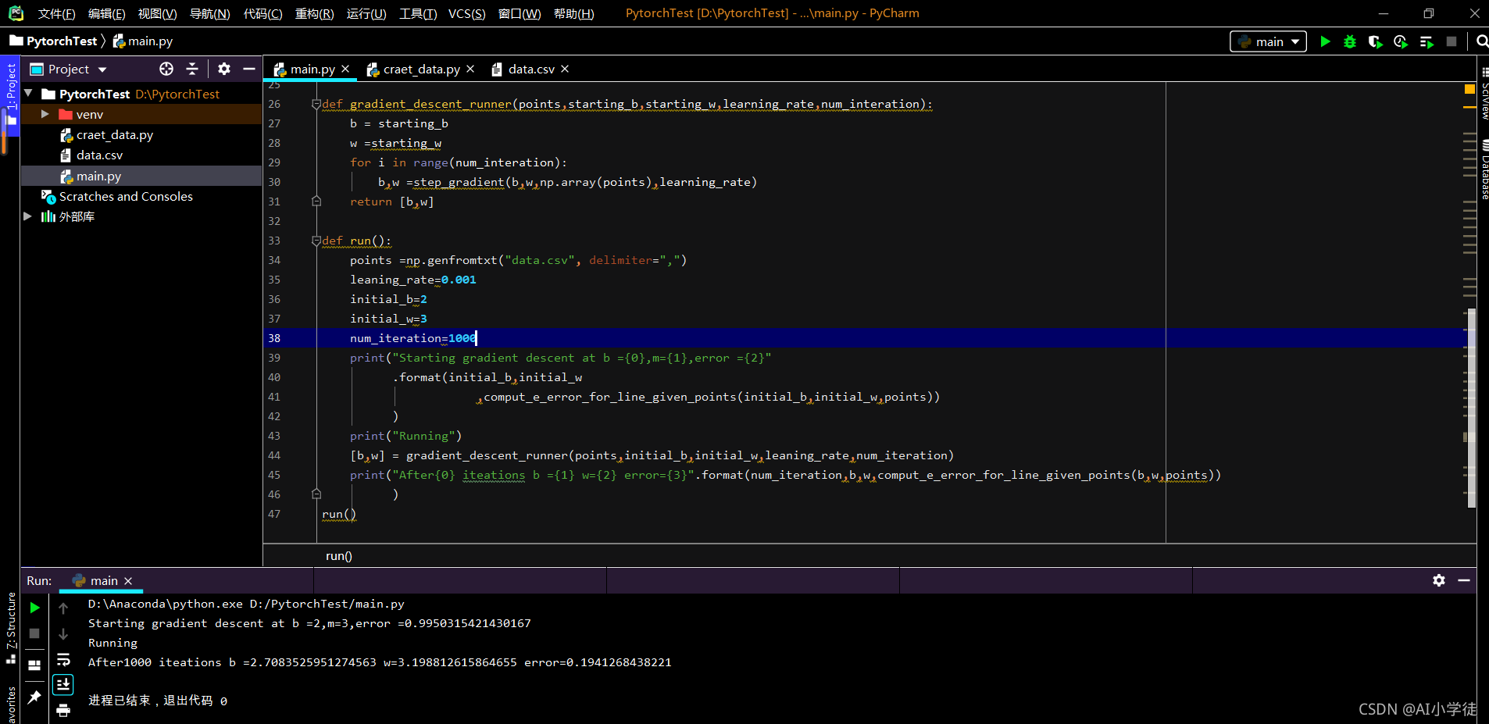Viewport: 1489px width, 724px height.
Task: Click the locate-current-file target icon in Project panel
Action: pyautogui.click(x=166, y=69)
